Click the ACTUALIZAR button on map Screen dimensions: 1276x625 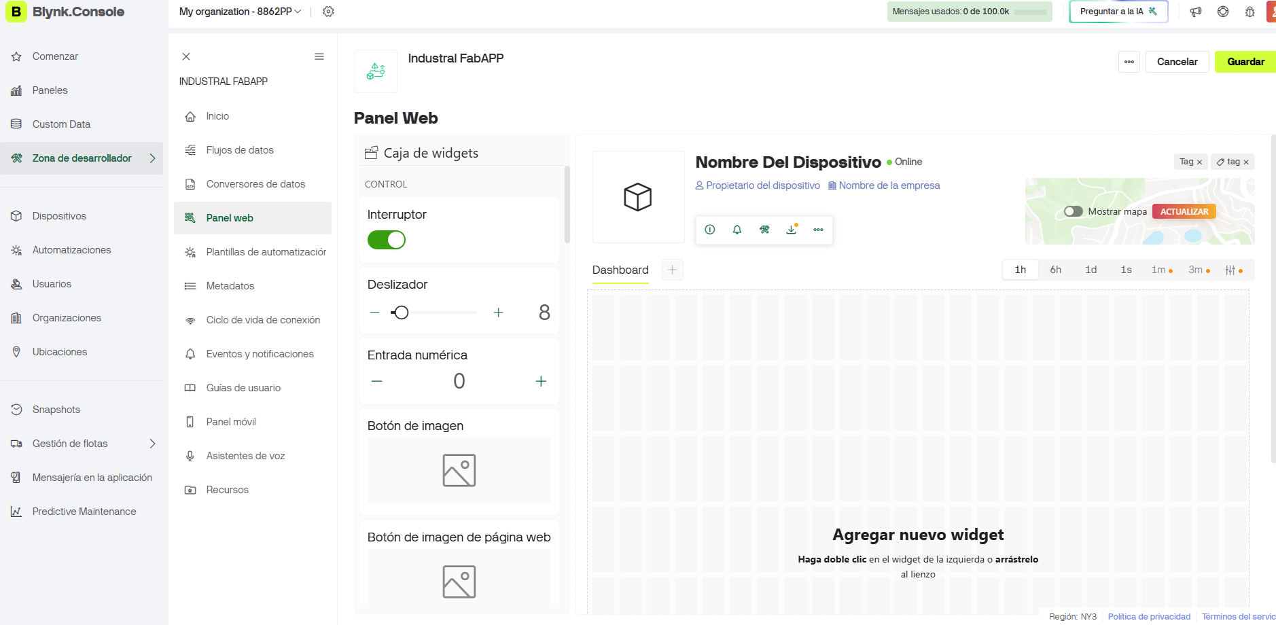point(1184,211)
